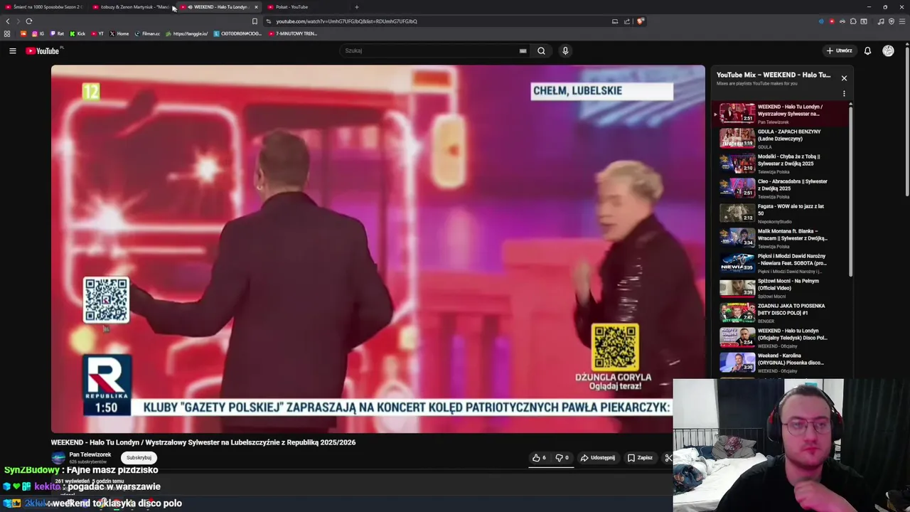The width and height of the screenshot is (910, 512).
Task: Click the video title below the player
Action: point(203,442)
